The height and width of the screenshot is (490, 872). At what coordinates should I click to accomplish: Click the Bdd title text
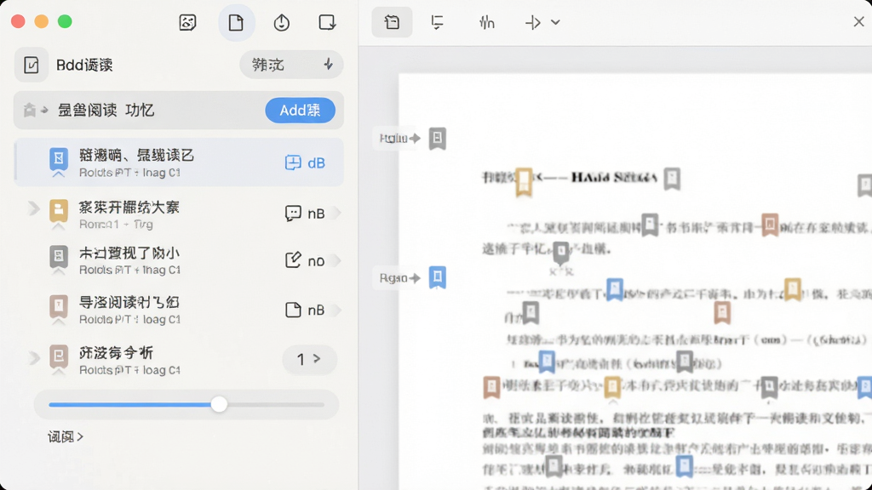point(84,65)
